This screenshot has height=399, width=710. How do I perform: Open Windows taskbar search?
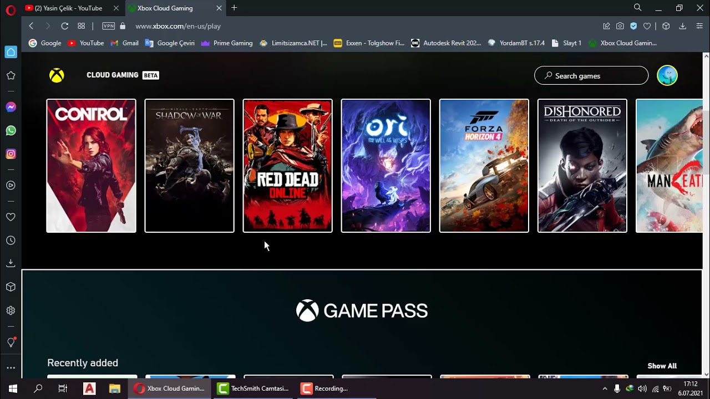click(38, 388)
